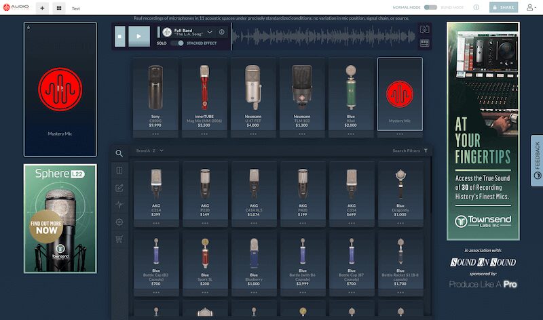Screen dimensions: 543x320
Task: Expand the options dots under Blue Spark SL
Action: 205,292
